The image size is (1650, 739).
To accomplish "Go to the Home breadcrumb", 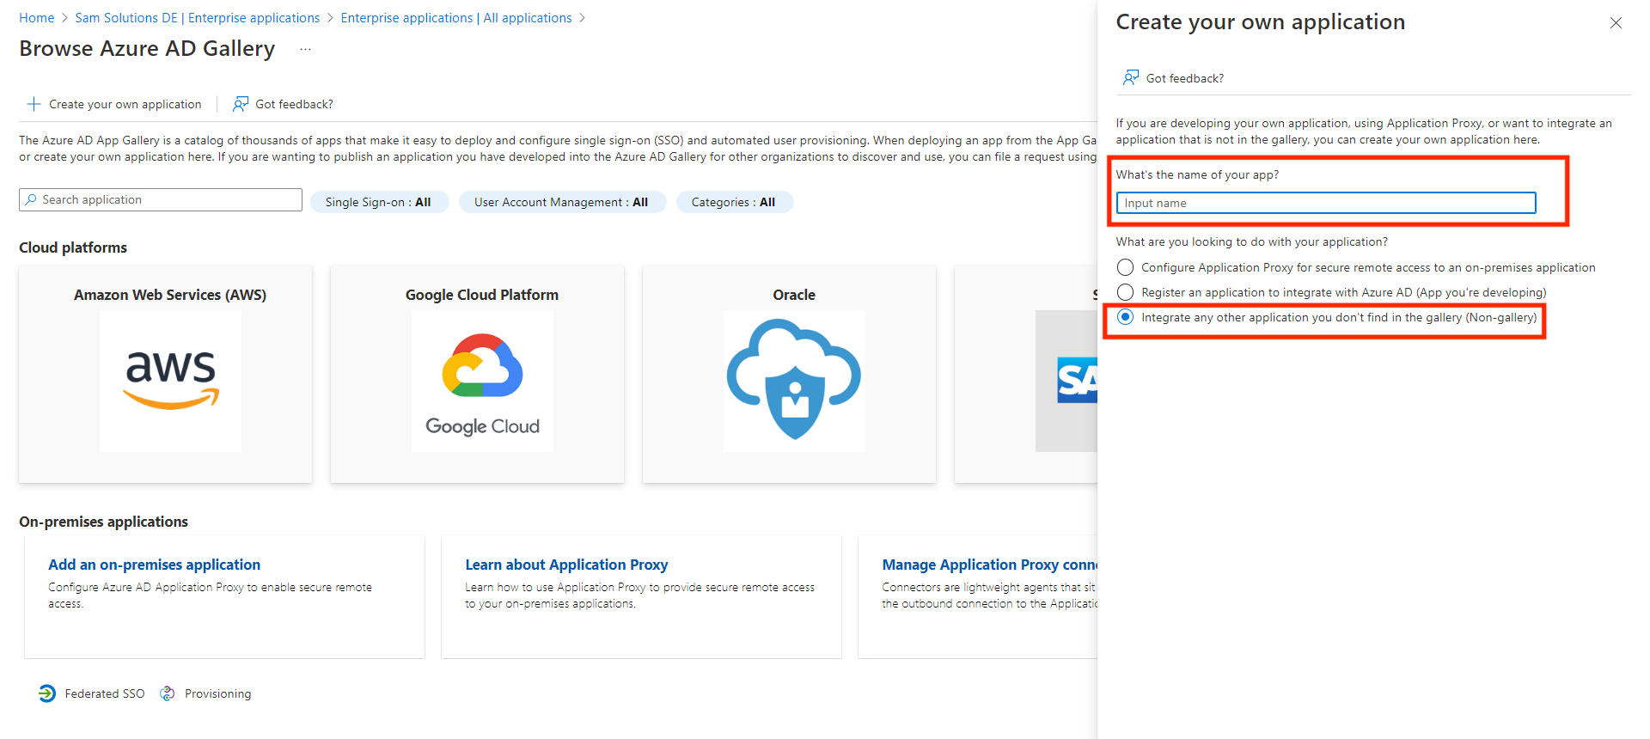I will point(36,18).
